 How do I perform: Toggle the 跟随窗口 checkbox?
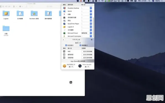tap(80, 45)
